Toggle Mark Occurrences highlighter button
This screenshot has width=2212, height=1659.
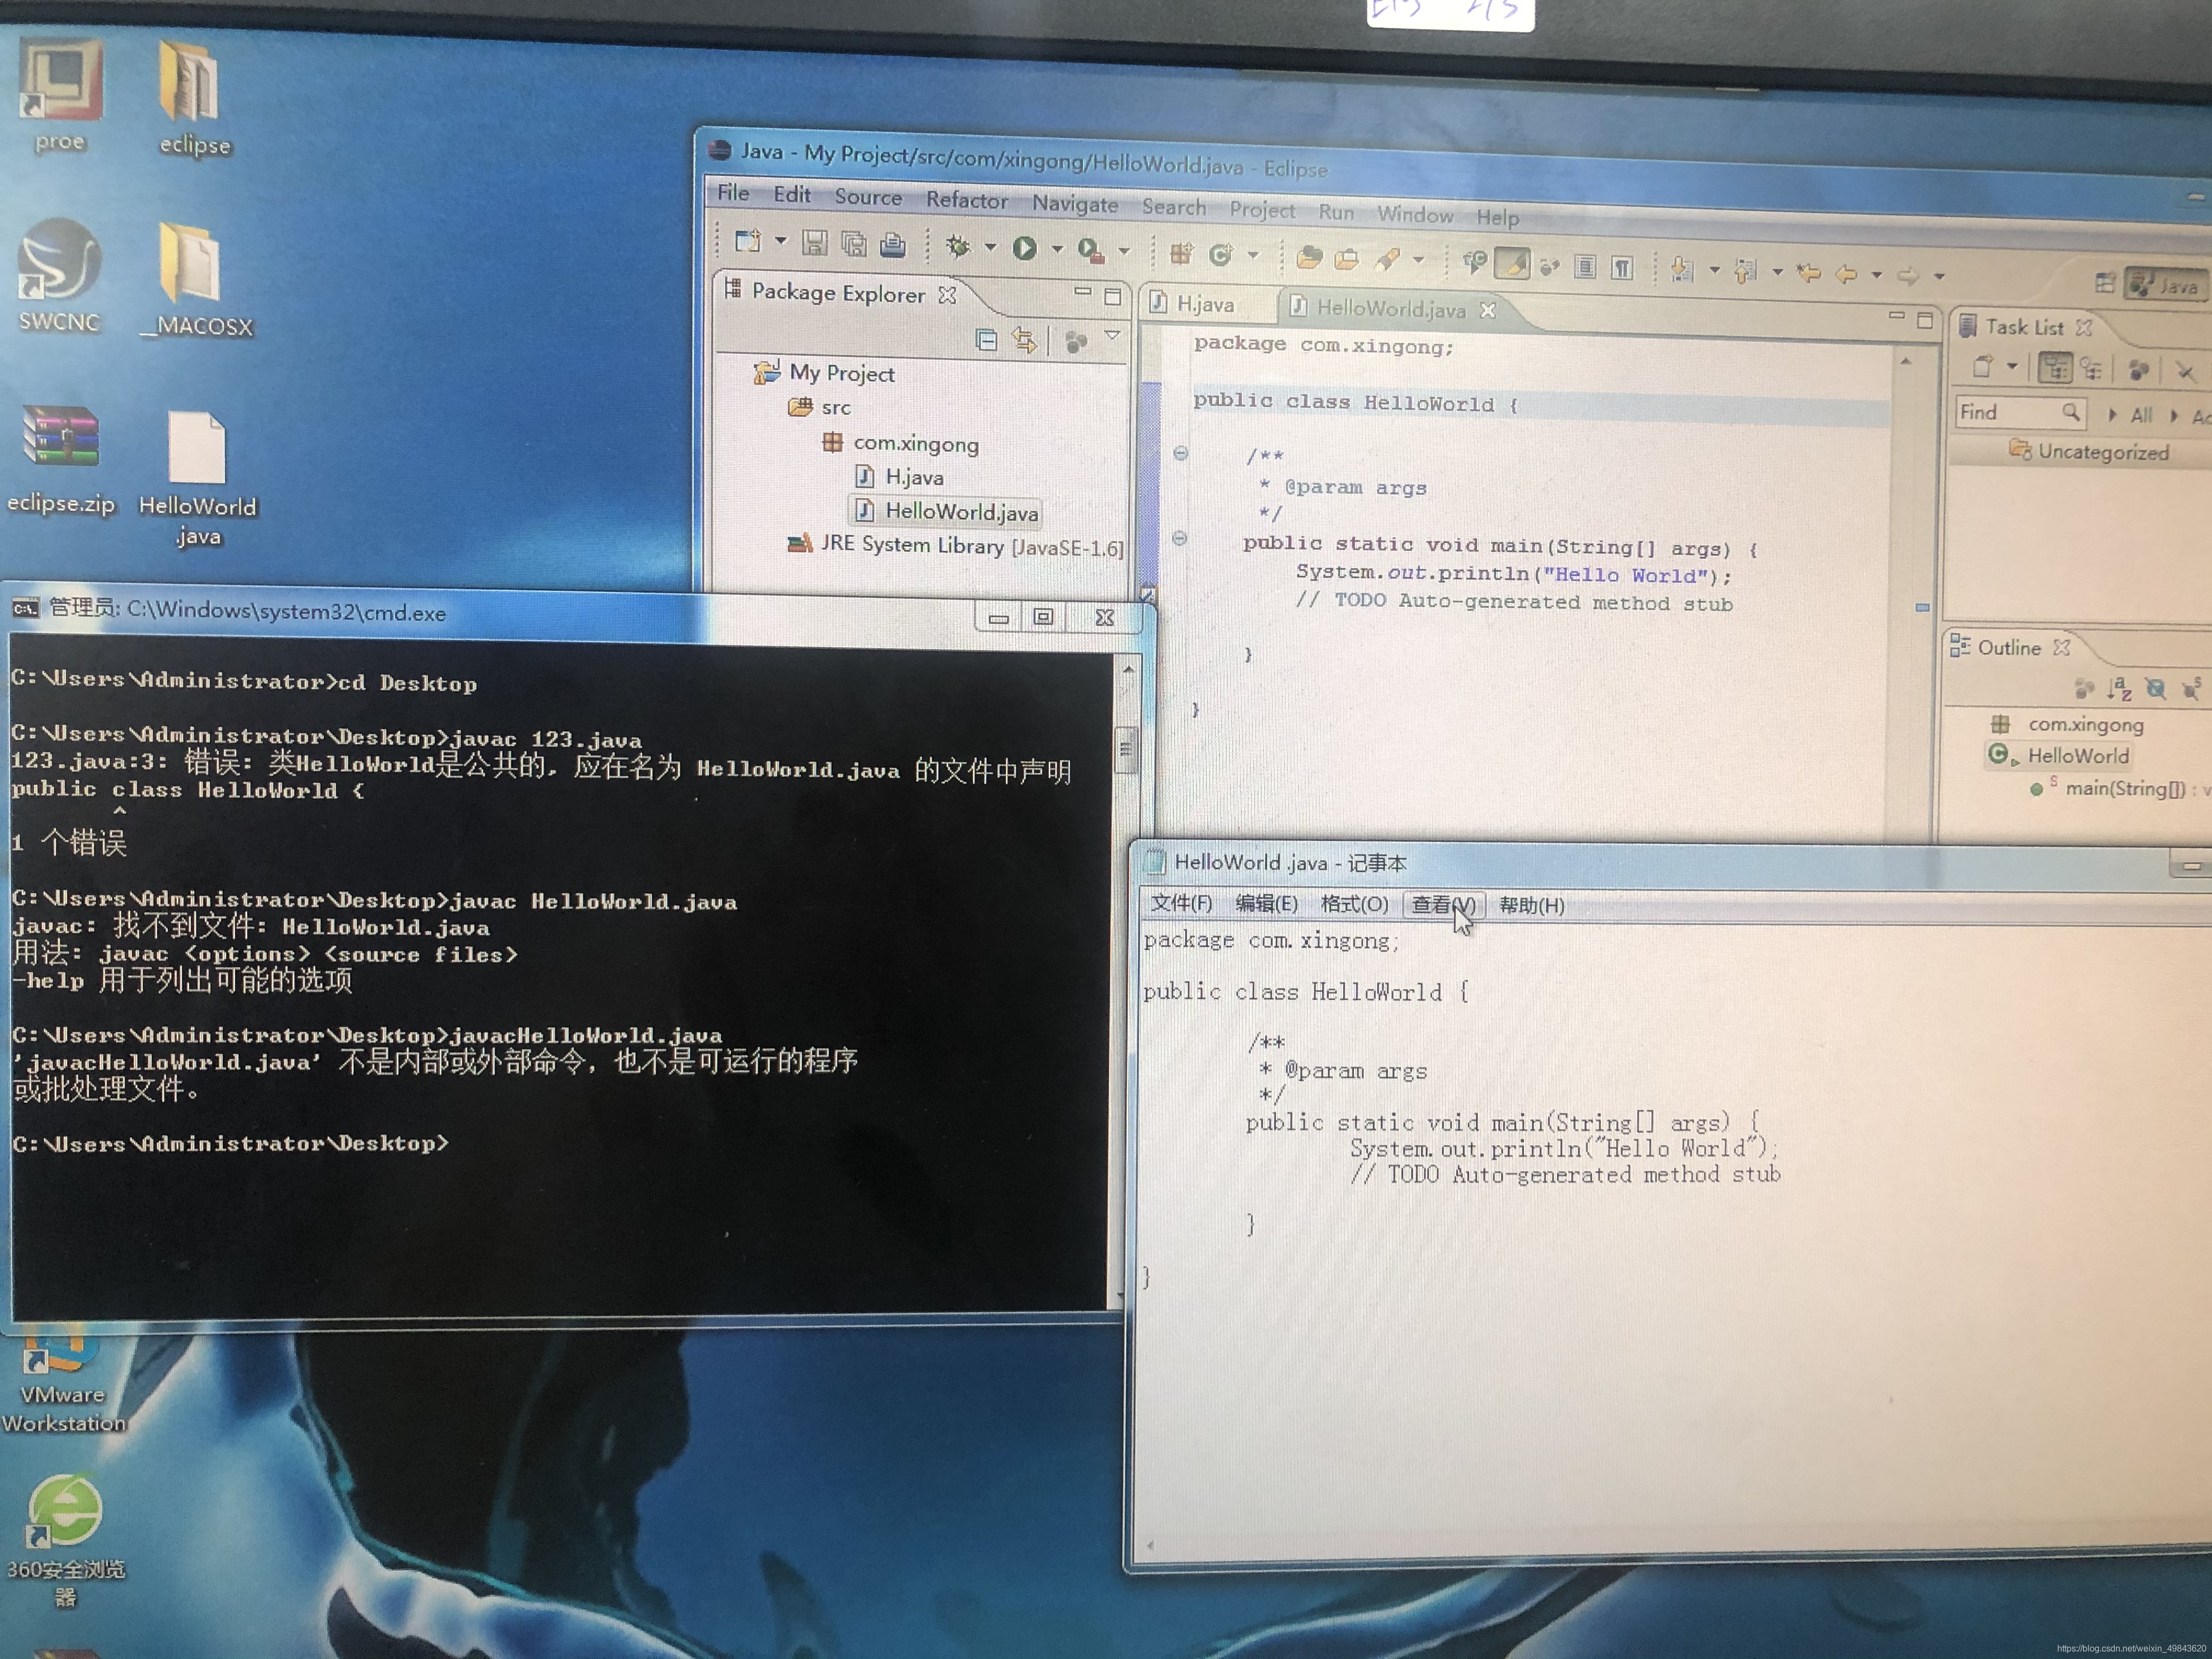point(1513,264)
